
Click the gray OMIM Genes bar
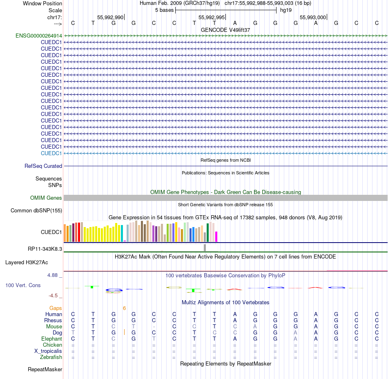pyautogui.click(x=225, y=198)
